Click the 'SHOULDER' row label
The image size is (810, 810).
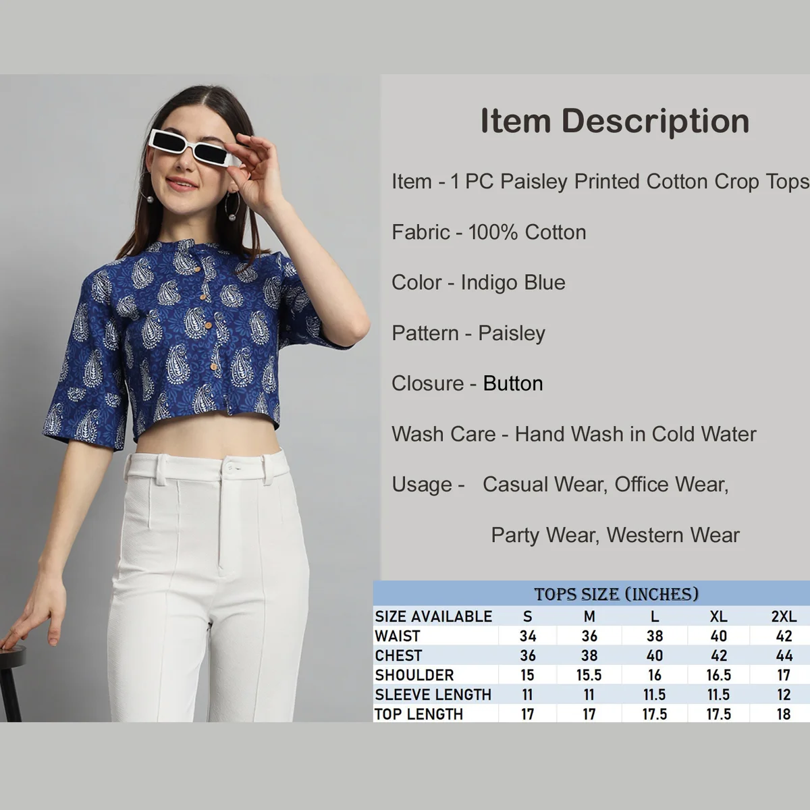(x=414, y=675)
